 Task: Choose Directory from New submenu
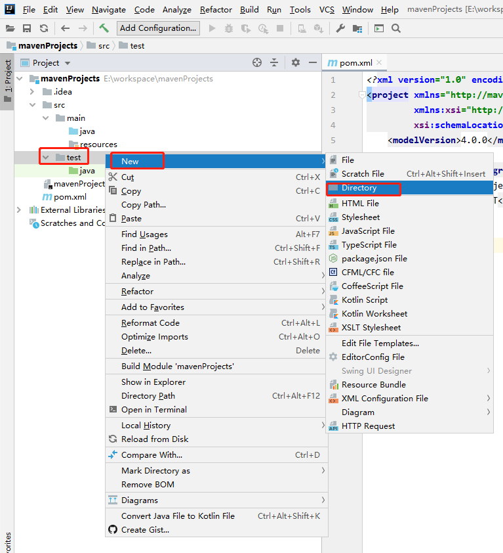[409, 188]
